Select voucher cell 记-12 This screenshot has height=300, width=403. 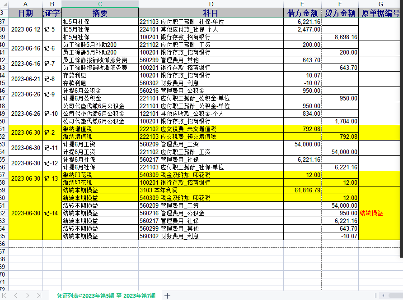tap(52, 164)
